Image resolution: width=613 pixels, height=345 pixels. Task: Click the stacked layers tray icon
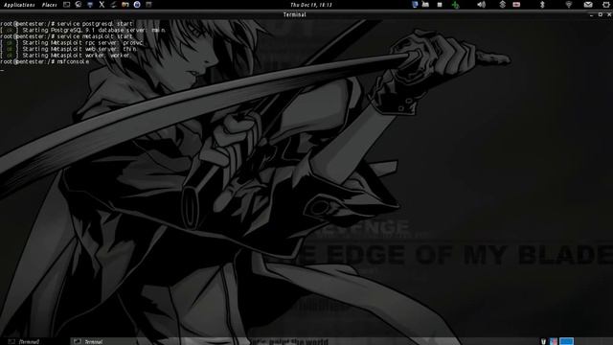[x=502, y=4]
